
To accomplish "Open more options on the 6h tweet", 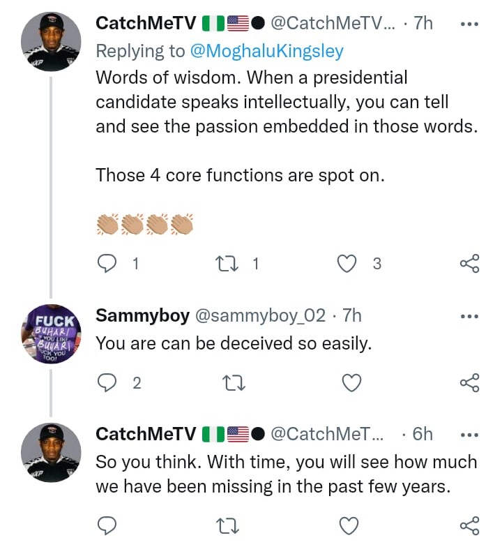I will coord(470,434).
